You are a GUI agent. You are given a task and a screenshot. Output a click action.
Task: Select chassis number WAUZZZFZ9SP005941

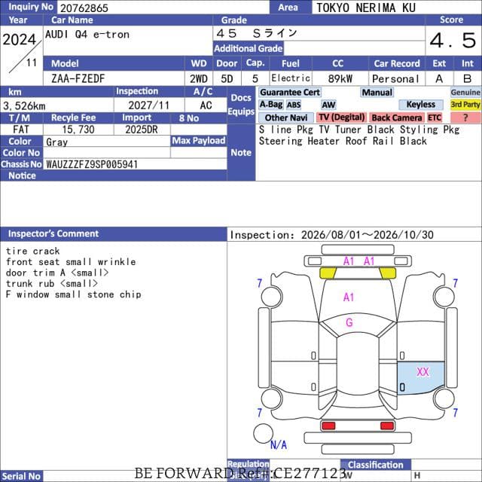click(92, 164)
